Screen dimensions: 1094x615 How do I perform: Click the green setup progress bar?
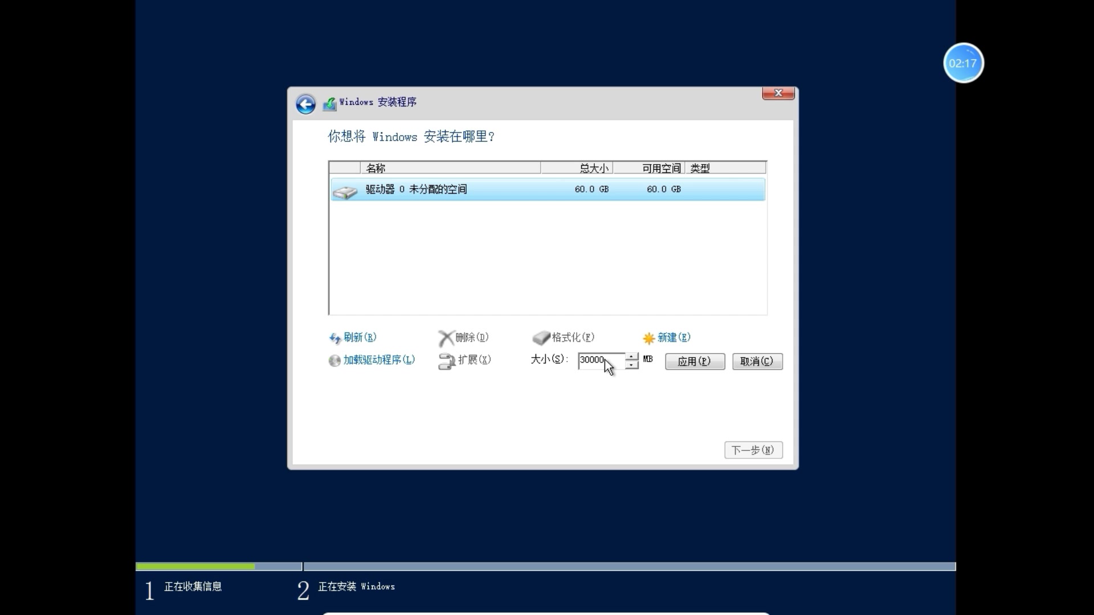(x=195, y=567)
